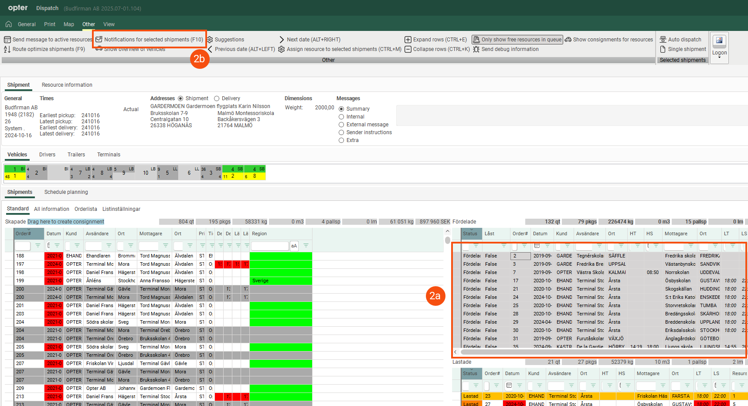Click green Region cell for order 188
Image resolution: width=748 pixels, height=406 pixels.
[x=281, y=256]
